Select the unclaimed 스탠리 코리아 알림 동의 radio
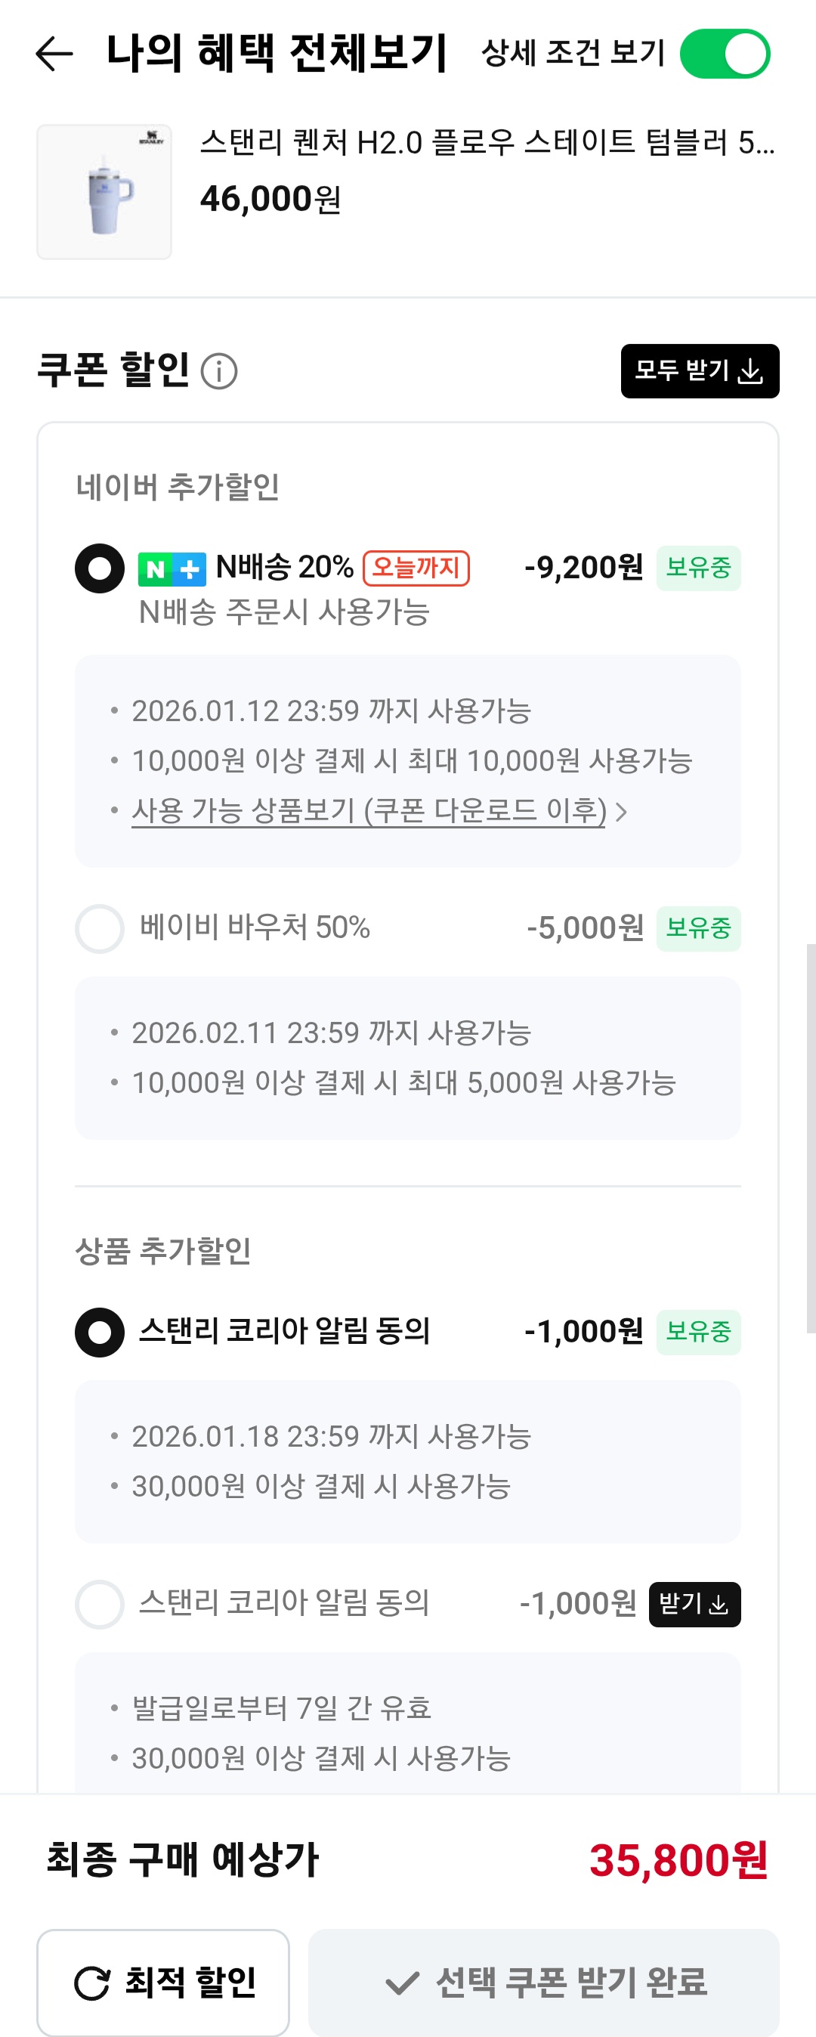This screenshot has width=816, height=2037. pyautogui.click(x=100, y=1605)
